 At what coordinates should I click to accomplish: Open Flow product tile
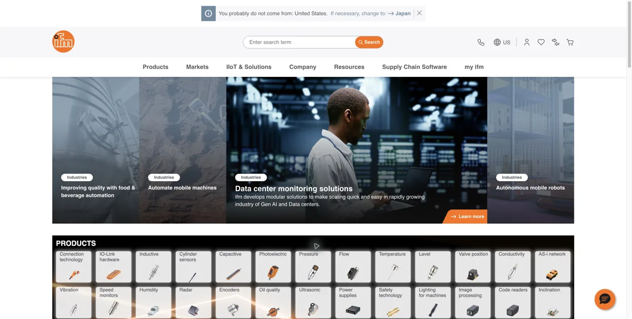353,266
